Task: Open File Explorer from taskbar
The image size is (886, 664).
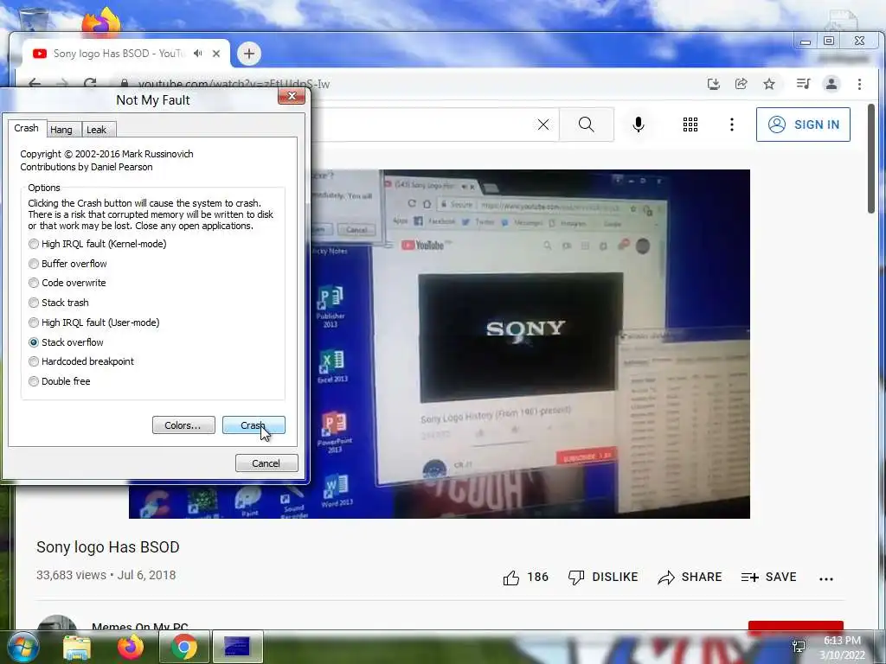Action: (x=77, y=647)
